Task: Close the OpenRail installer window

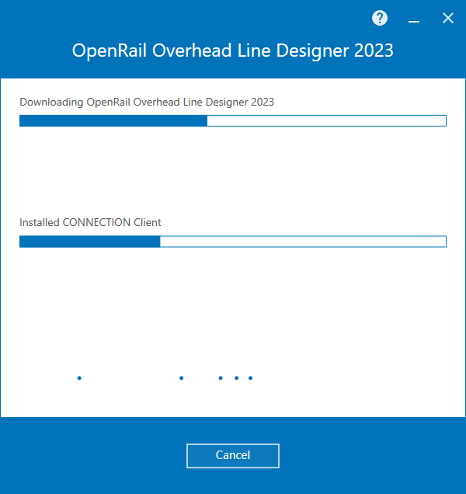Action: 447,18
